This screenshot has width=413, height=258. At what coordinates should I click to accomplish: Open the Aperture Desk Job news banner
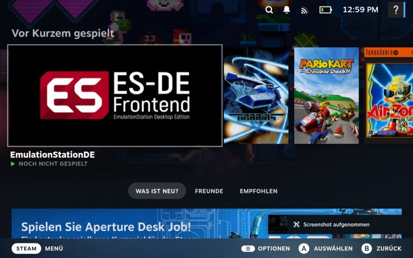(134, 225)
